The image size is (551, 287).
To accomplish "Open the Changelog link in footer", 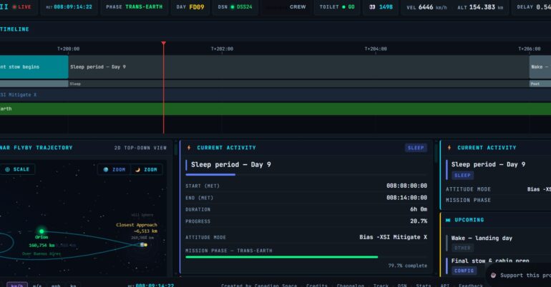I will (351, 285).
